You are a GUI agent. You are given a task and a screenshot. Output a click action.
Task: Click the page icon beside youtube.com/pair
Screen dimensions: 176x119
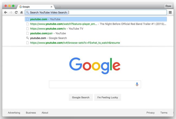click(x=28, y=33)
